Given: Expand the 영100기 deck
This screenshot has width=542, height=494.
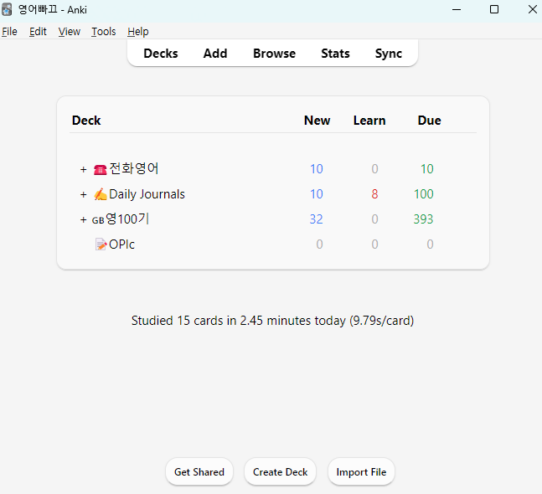Looking at the screenshot, I should pos(83,219).
